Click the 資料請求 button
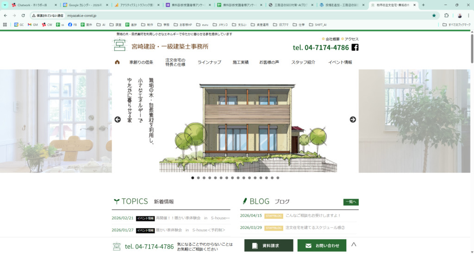This screenshot has width=474, height=254. [268, 246]
